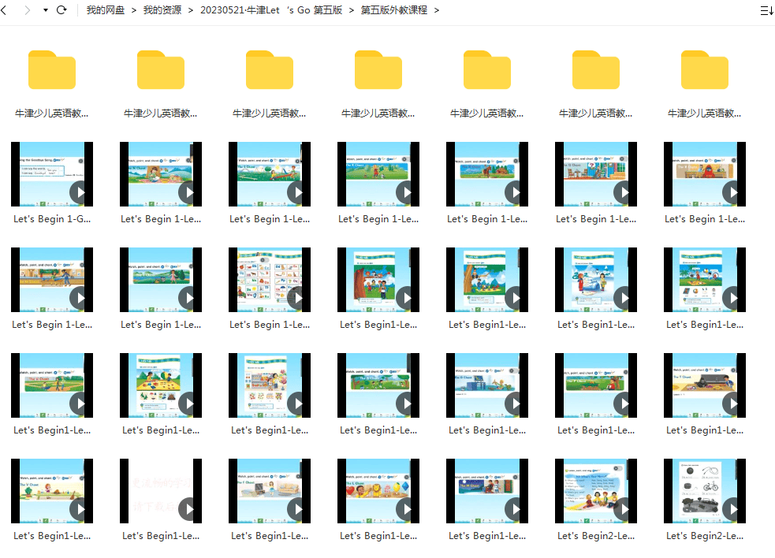The height and width of the screenshot is (558, 775).
Task: Play the Goodbye Song video thumbnail
Action: (x=52, y=174)
